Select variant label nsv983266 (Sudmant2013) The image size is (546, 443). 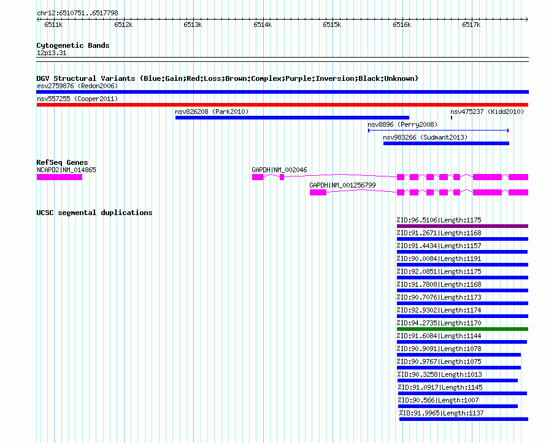point(425,137)
